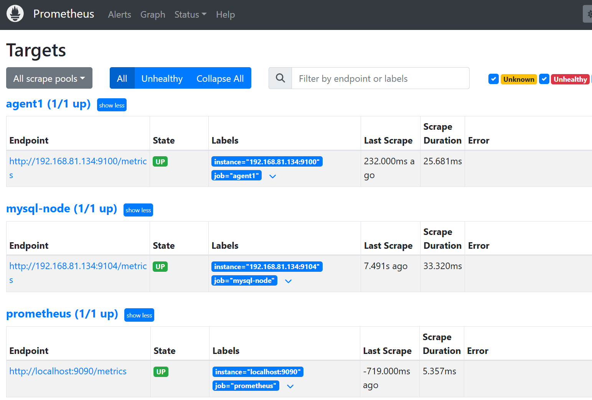
Task: Click the job="prometheus" label badge
Action: coord(246,385)
